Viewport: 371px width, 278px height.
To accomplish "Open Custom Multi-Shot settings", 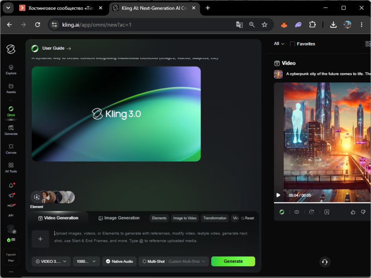I will tap(186, 262).
